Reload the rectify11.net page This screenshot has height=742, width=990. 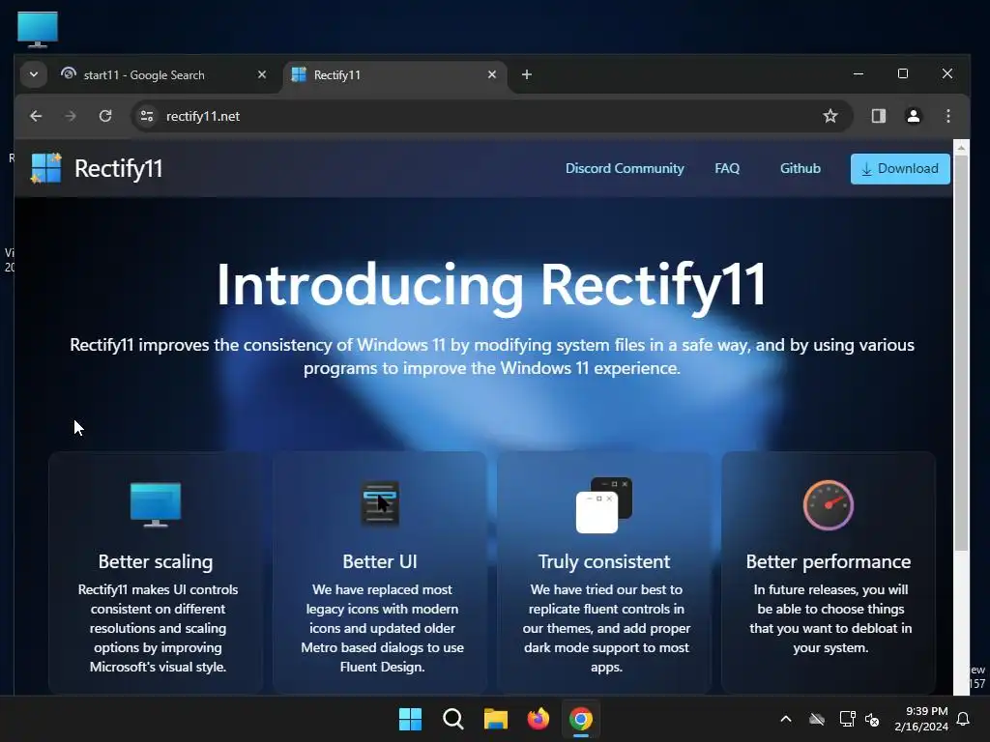click(105, 116)
